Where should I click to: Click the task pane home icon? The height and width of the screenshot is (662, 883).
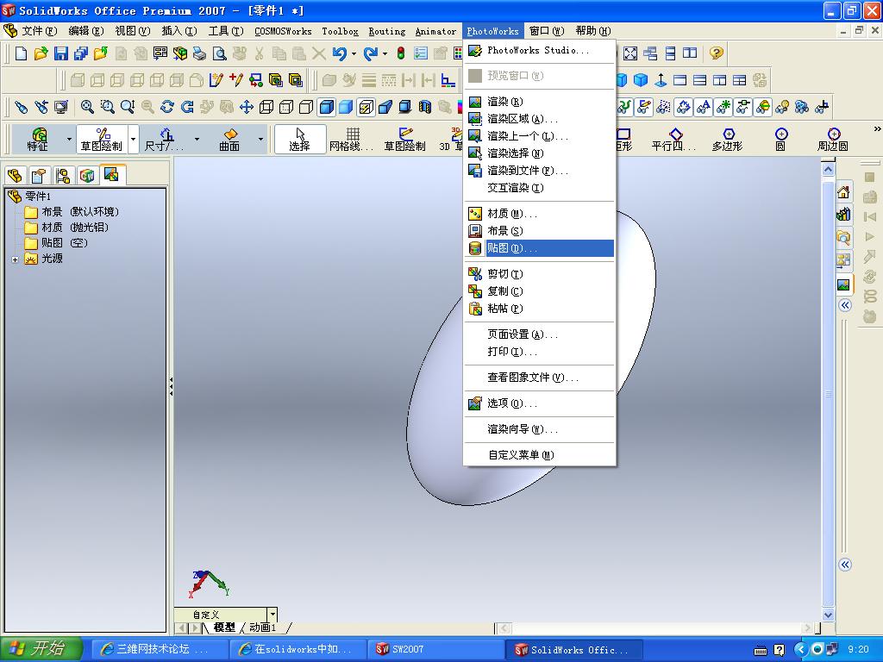[x=843, y=193]
